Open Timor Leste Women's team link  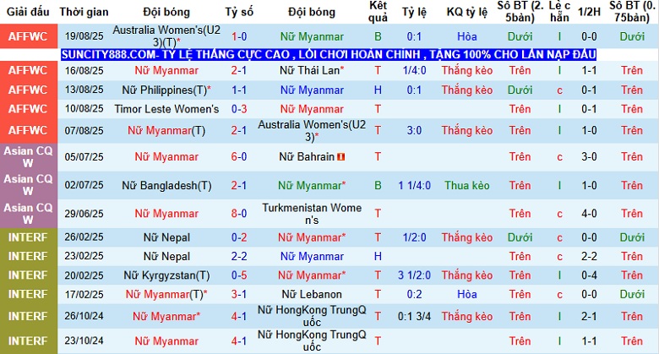click(166, 109)
